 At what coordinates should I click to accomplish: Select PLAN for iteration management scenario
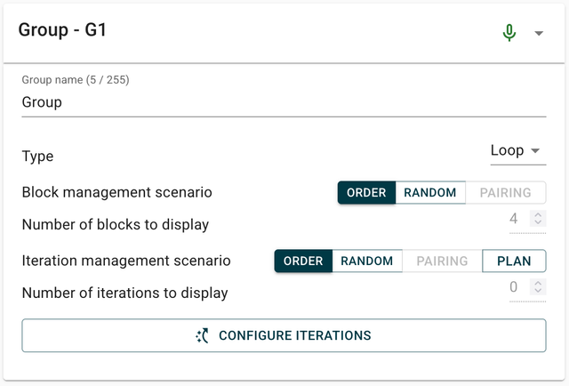click(514, 261)
